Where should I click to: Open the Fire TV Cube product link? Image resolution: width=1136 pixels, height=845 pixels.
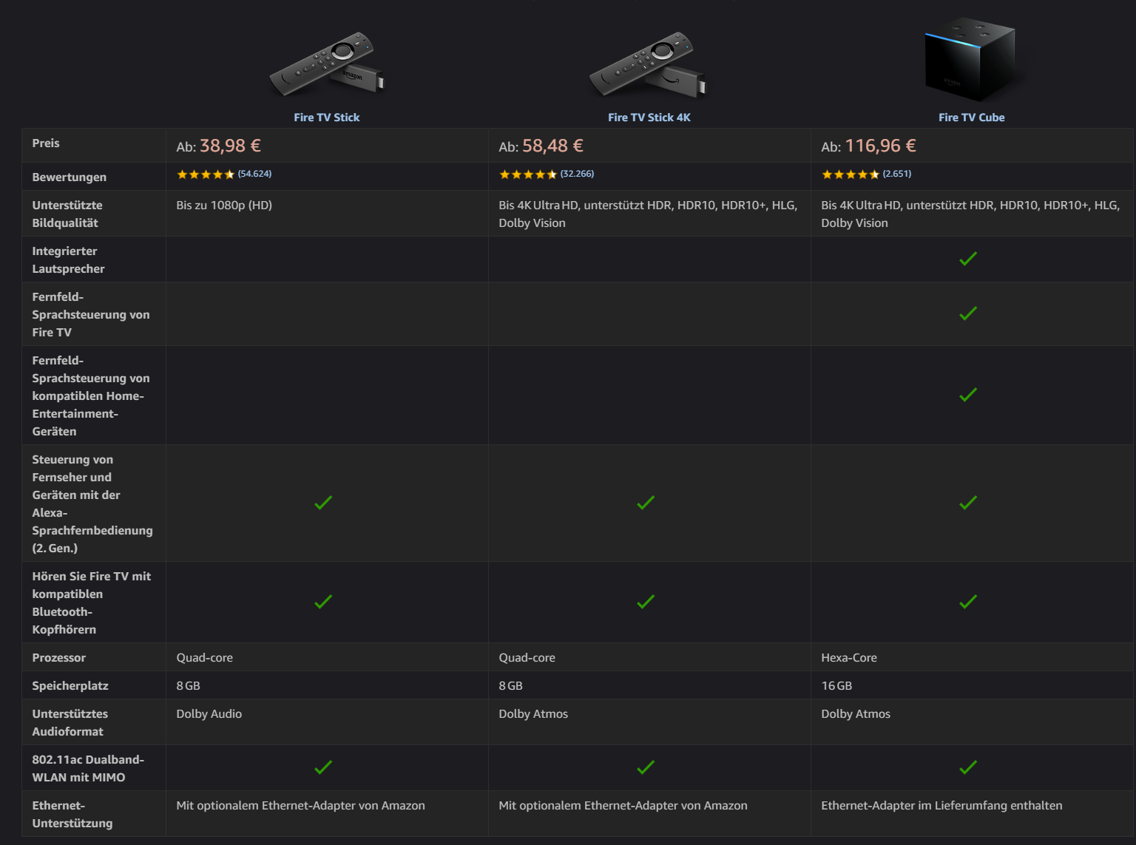point(972,118)
